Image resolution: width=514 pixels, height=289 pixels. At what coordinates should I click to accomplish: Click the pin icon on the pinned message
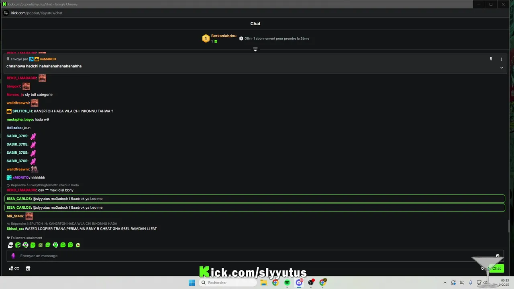(x=491, y=59)
